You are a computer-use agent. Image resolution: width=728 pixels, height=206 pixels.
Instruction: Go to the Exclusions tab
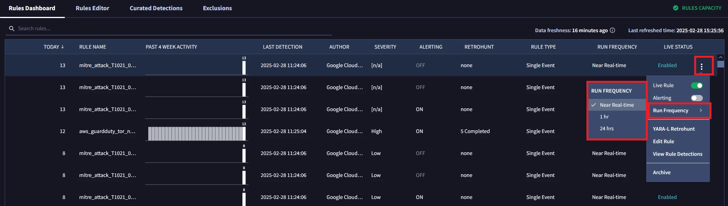[x=217, y=8]
